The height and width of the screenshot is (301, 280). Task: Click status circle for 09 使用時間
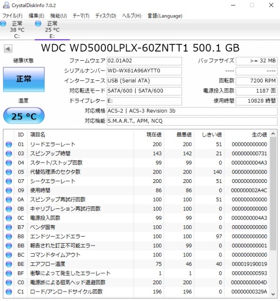pyautogui.click(x=8, y=190)
